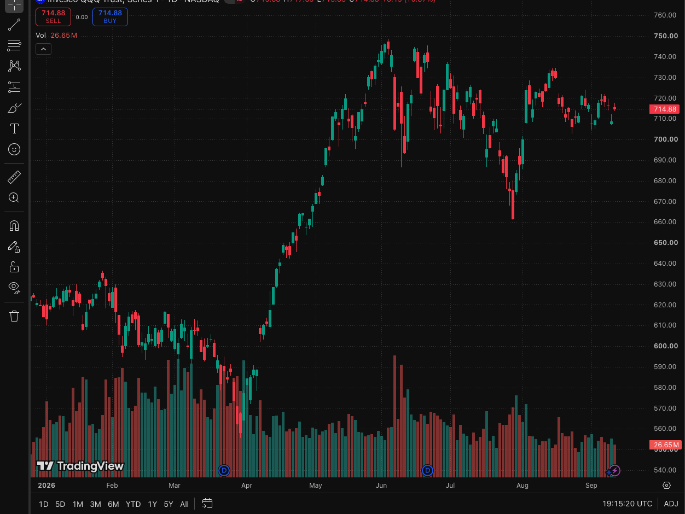Click the 700.00 price scale label
This screenshot has height=514, width=685.
click(x=666, y=139)
